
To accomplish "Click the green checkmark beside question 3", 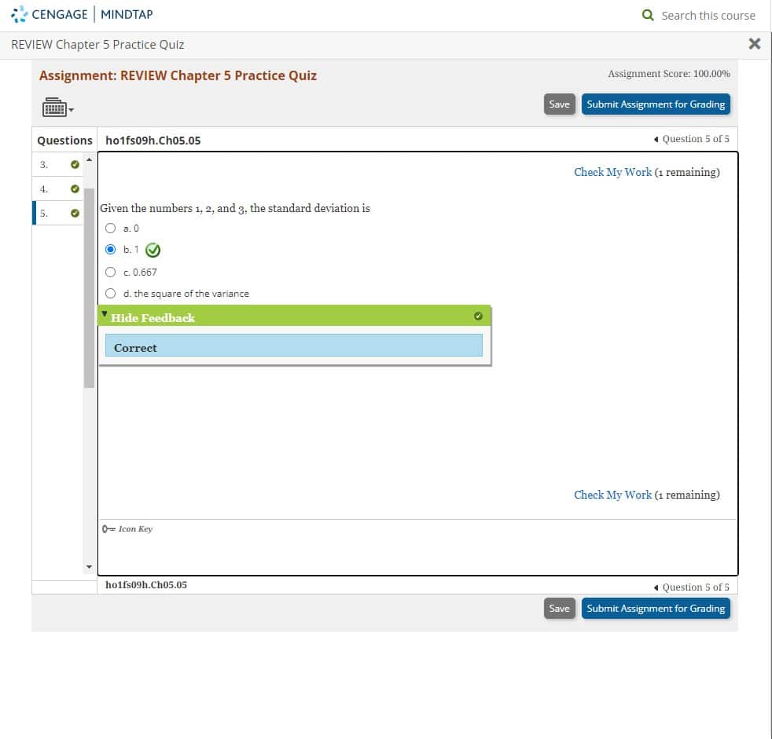I will click(74, 165).
